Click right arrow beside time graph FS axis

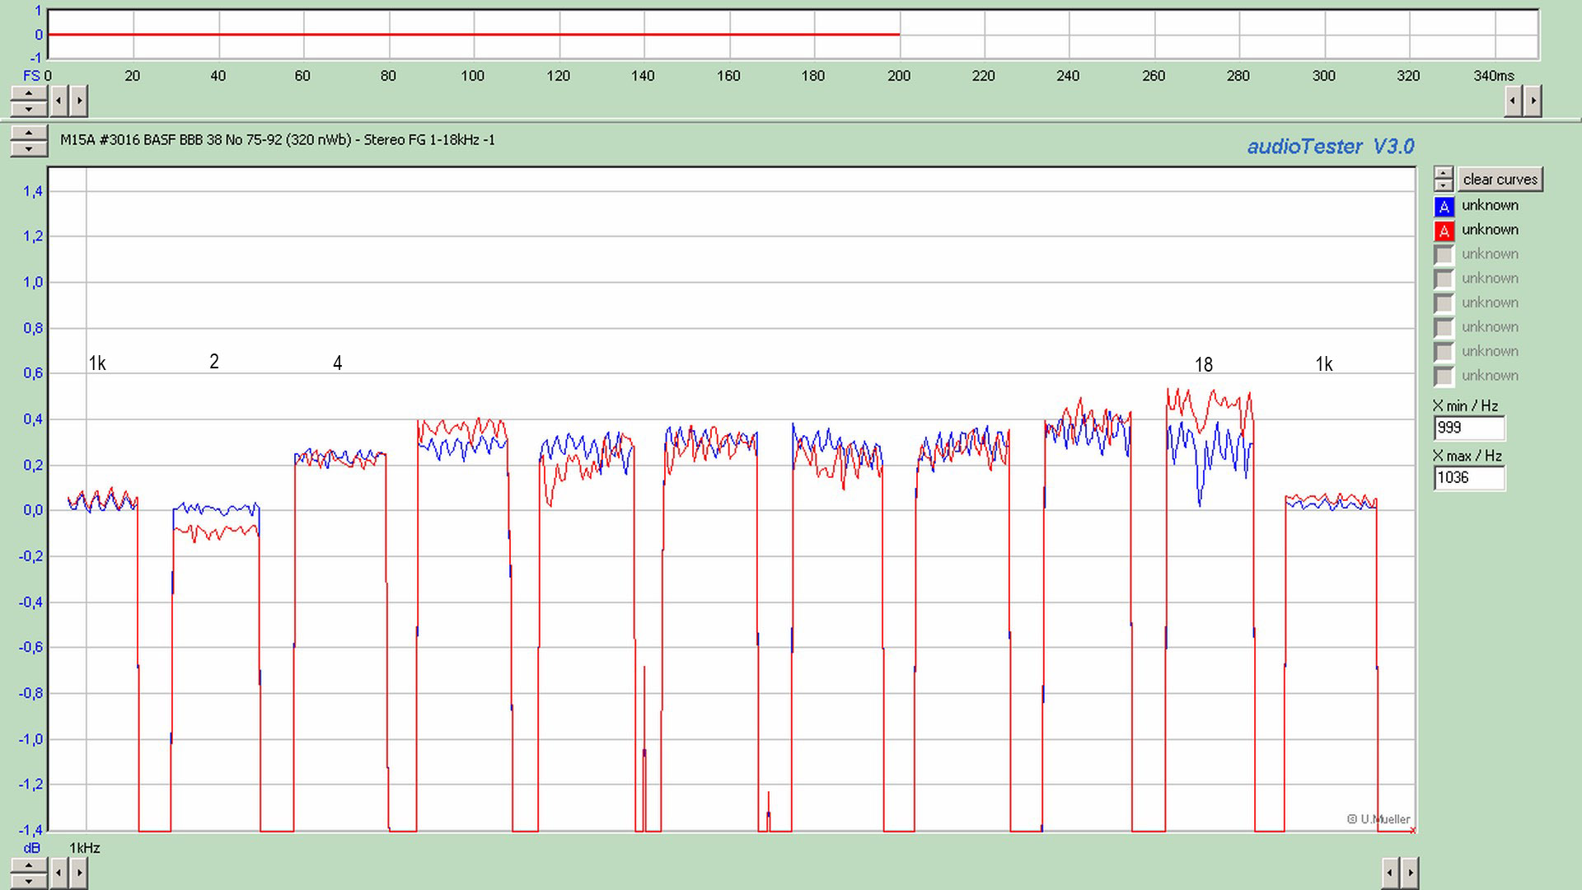click(x=79, y=101)
